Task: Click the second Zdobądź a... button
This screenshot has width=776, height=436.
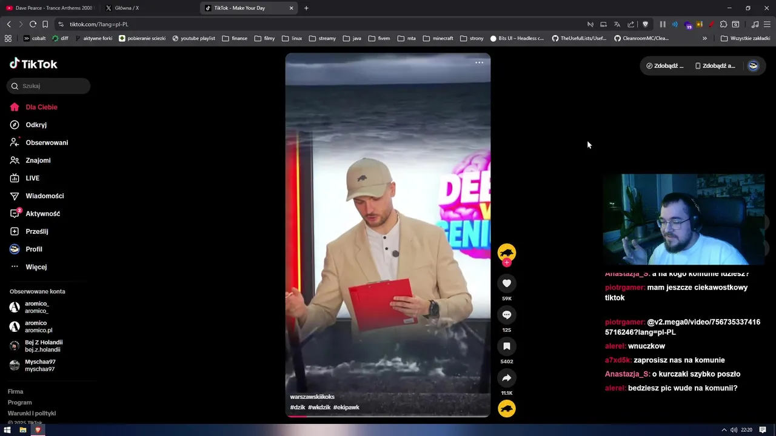Action: 715,65
